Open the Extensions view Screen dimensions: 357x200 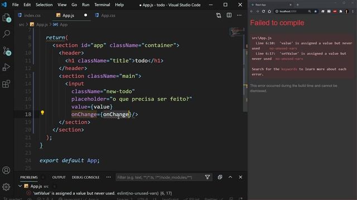pos(6,84)
